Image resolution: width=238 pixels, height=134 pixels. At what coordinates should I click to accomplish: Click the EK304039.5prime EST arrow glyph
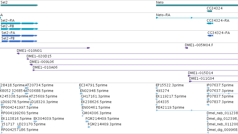click(x=35, y=121)
